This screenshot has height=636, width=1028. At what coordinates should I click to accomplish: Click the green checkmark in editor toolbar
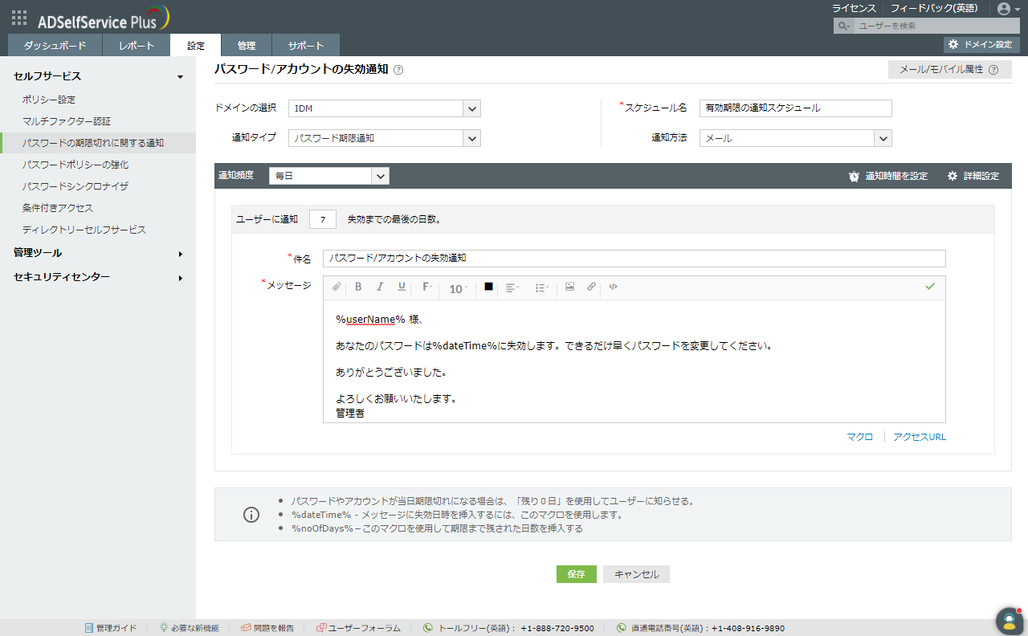coord(930,286)
